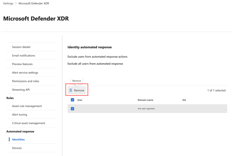The height and width of the screenshot is (156, 234).
Task: Click the Identity automated response heading
Action: (x=90, y=47)
